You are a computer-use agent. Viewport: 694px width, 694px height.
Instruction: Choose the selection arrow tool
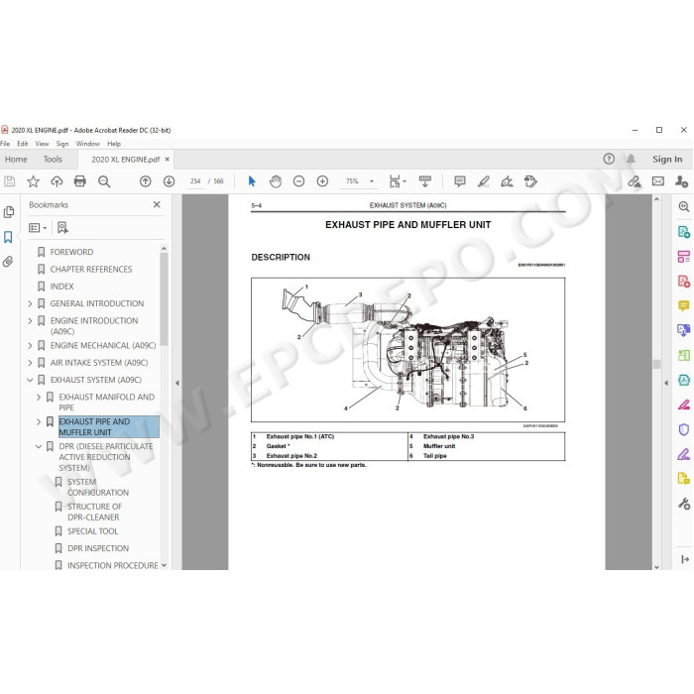pos(252,181)
